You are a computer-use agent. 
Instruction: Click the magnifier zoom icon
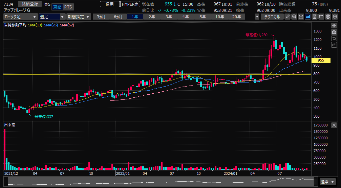(294, 17)
